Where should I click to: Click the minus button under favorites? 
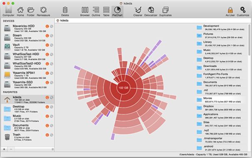(11, 149)
